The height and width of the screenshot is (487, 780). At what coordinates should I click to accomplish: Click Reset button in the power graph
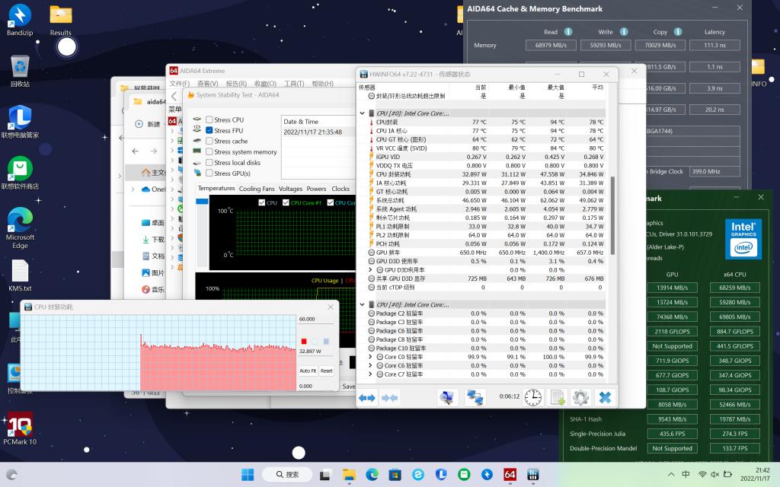click(x=326, y=371)
